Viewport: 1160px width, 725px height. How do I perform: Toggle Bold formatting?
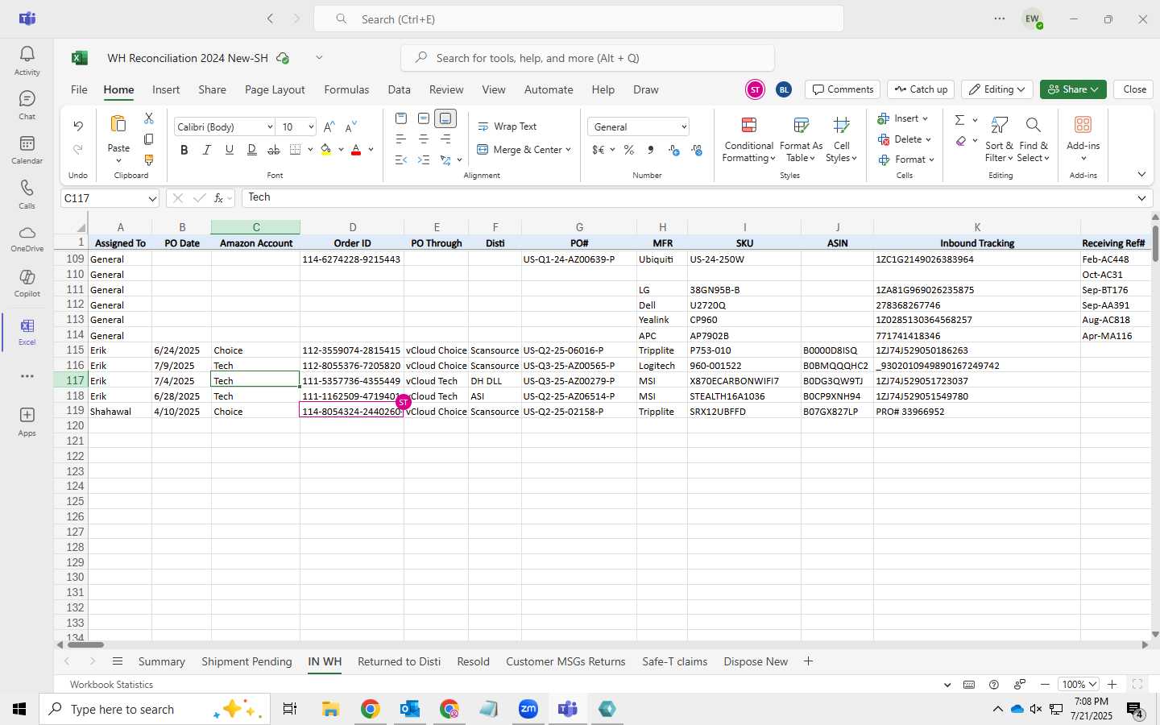click(184, 150)
